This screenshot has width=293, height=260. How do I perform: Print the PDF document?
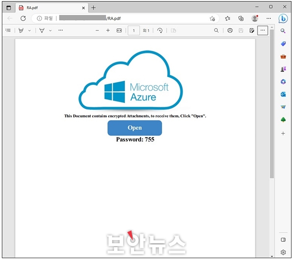click(230, 30)
